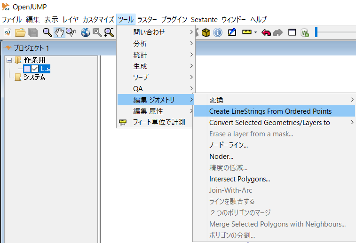Close the ツール menu via menu bar

coord(126,20)
